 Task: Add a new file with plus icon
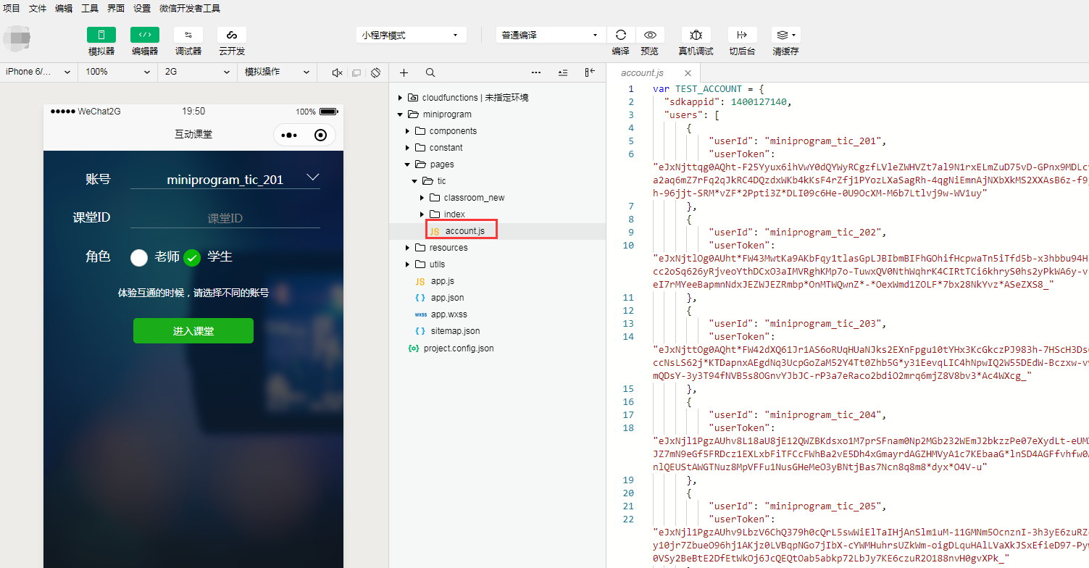pyautogui.click(x=404, y=72)
